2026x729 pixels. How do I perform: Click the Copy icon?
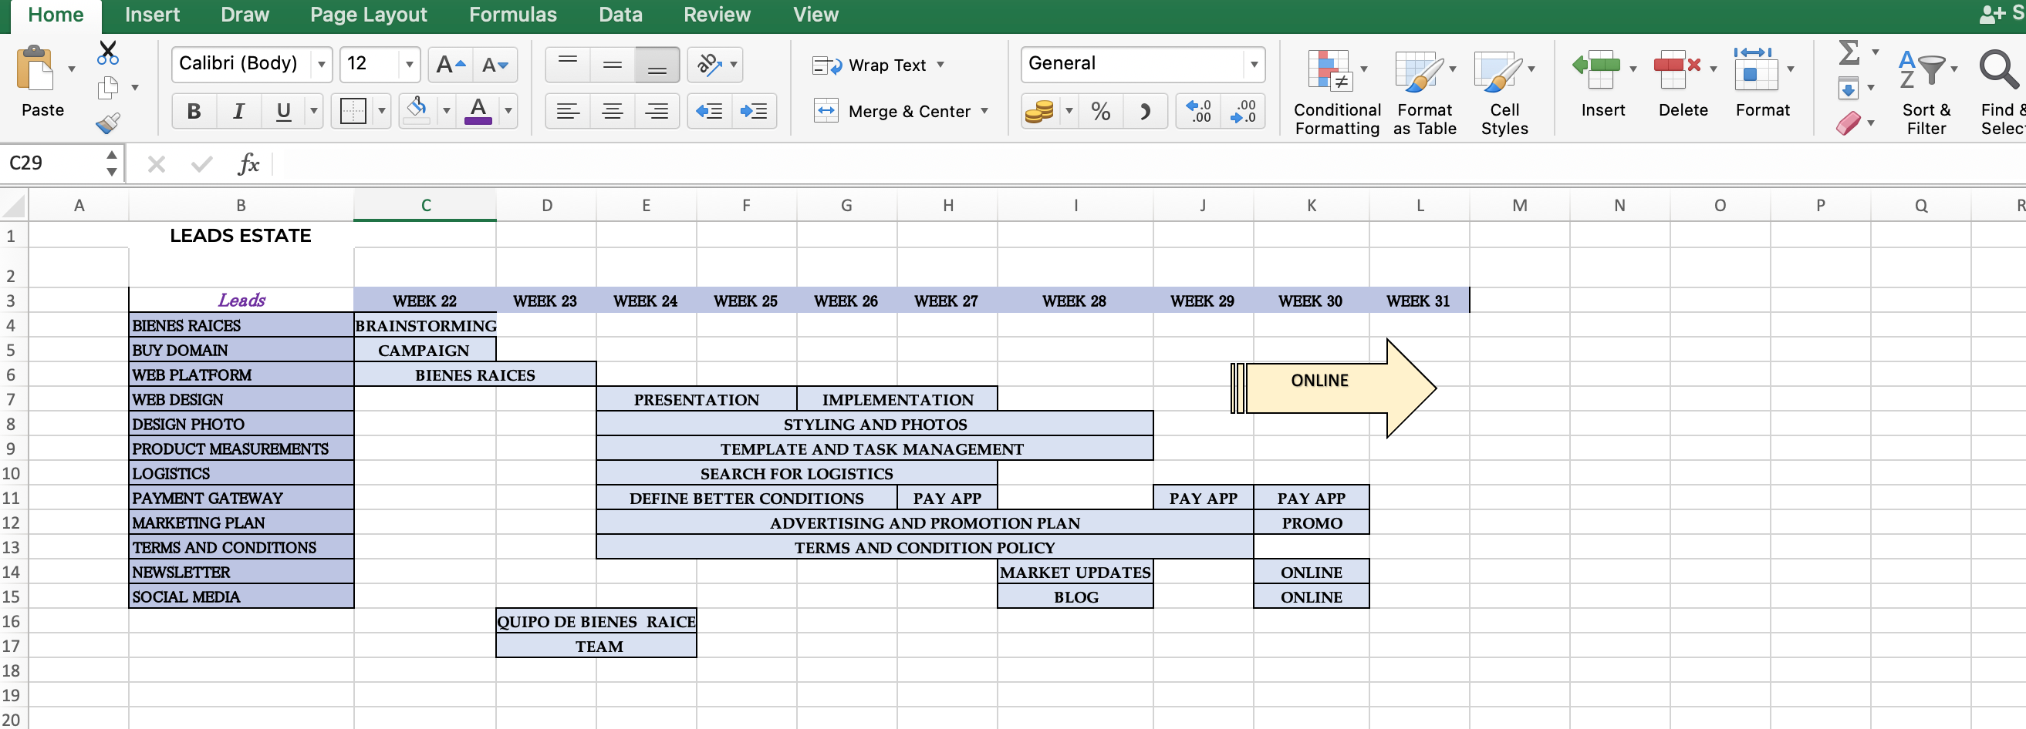[x=108, y=87]
